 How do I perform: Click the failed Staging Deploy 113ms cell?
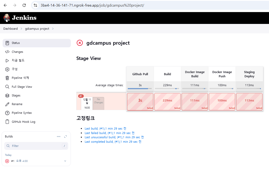click(x=249, y=102)
